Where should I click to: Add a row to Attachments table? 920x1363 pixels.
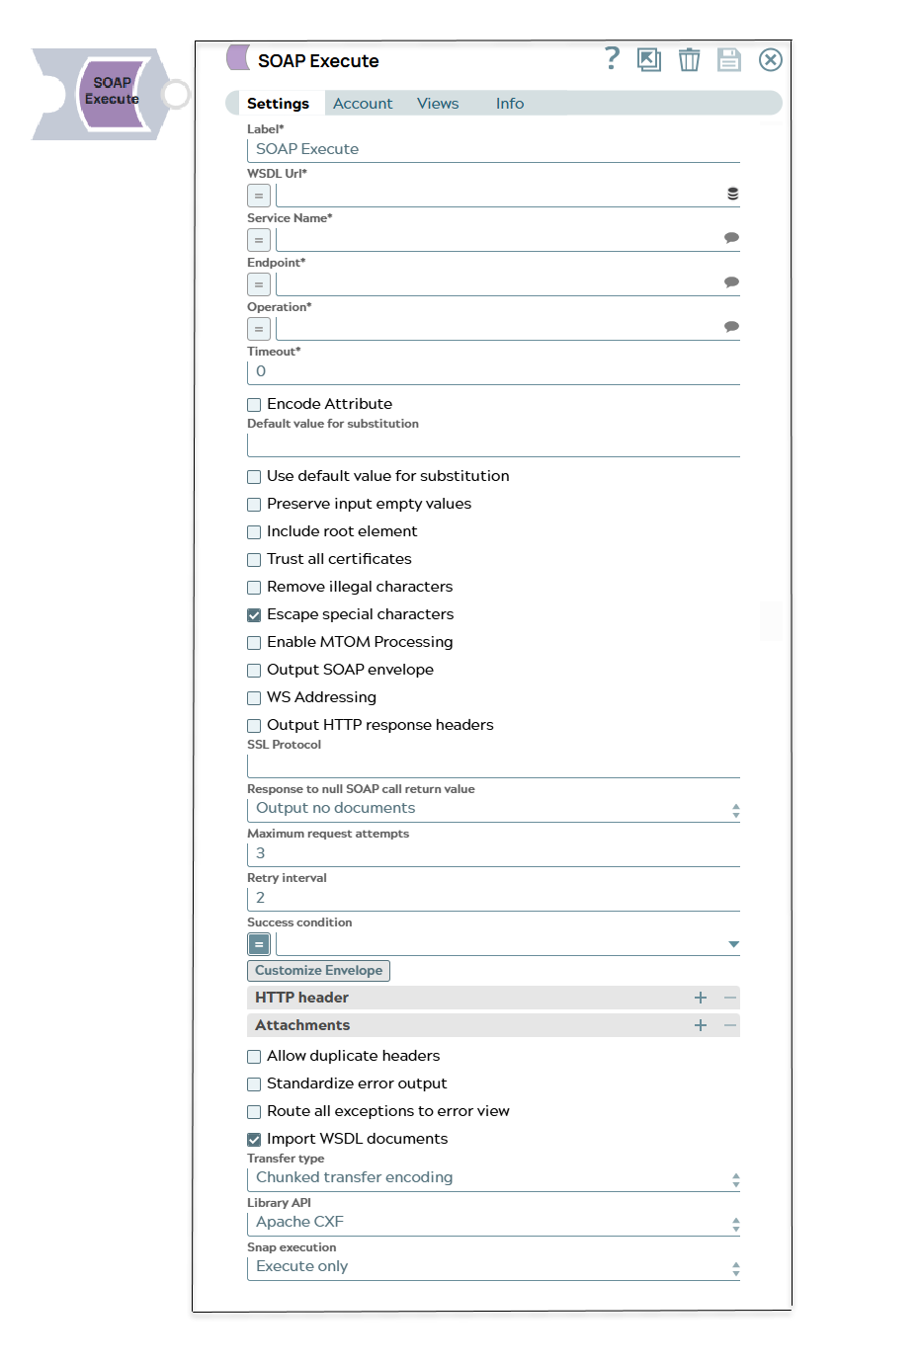[701, 1025]
